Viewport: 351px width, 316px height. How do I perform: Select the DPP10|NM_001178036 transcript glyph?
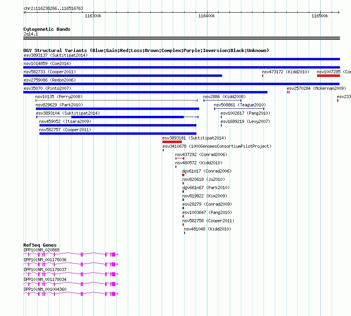[x=71, y=264]
